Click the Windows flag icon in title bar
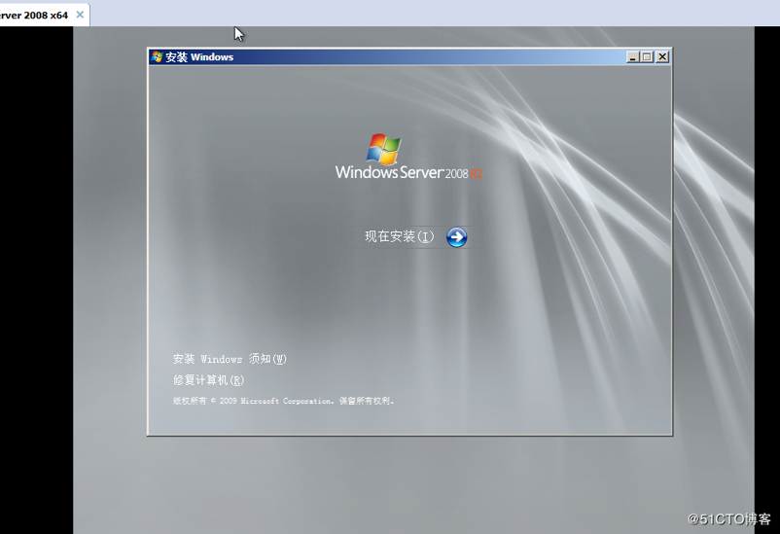This screenshot has height=534, width=780. [x=158, y=56]
